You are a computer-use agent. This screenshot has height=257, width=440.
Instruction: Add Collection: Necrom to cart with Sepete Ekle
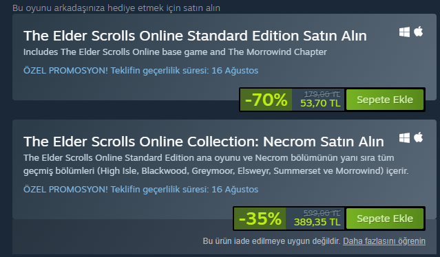tap(385, 219)
